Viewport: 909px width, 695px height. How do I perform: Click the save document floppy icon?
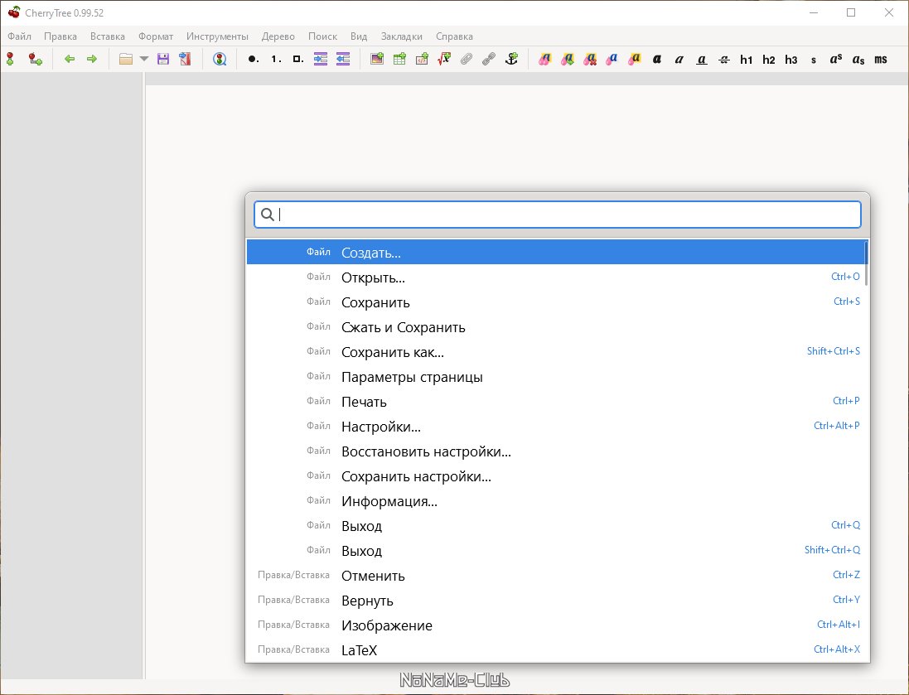tap(163, 59)
